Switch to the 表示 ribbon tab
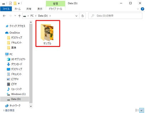The height and width of the screenshot is (113, 145). (x=40, y=9)
